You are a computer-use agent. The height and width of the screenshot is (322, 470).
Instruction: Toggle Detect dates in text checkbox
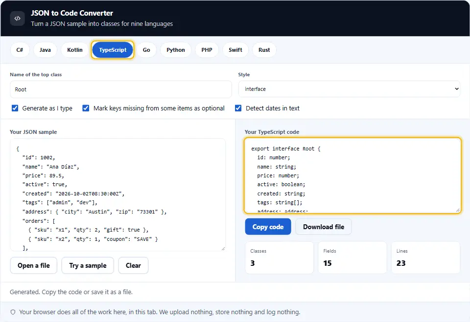(238, 108)
